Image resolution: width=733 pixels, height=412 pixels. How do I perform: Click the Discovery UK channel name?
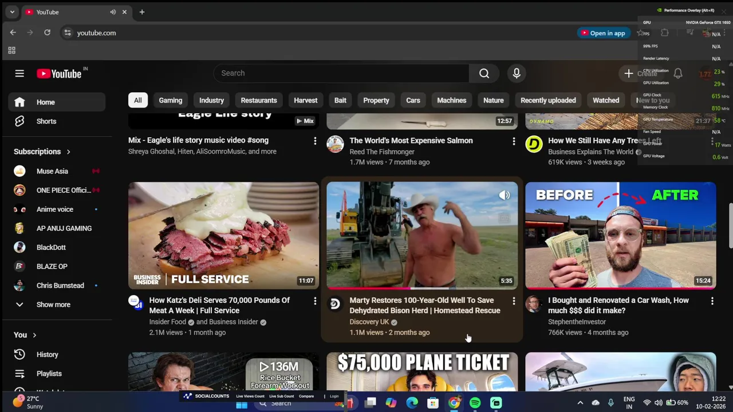[x=369, y=322]
